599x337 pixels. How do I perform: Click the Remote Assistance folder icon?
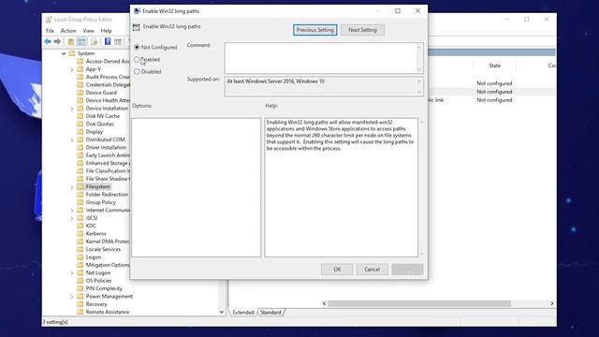(80, 312)
